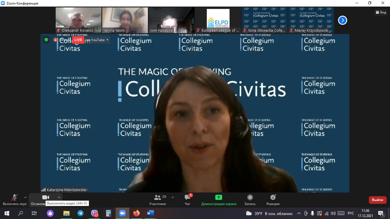This screenshot has height=219, width=390.
Task: Open the touch keyboard tray icon
Action: pyautogui.click(x=341, y=213)
